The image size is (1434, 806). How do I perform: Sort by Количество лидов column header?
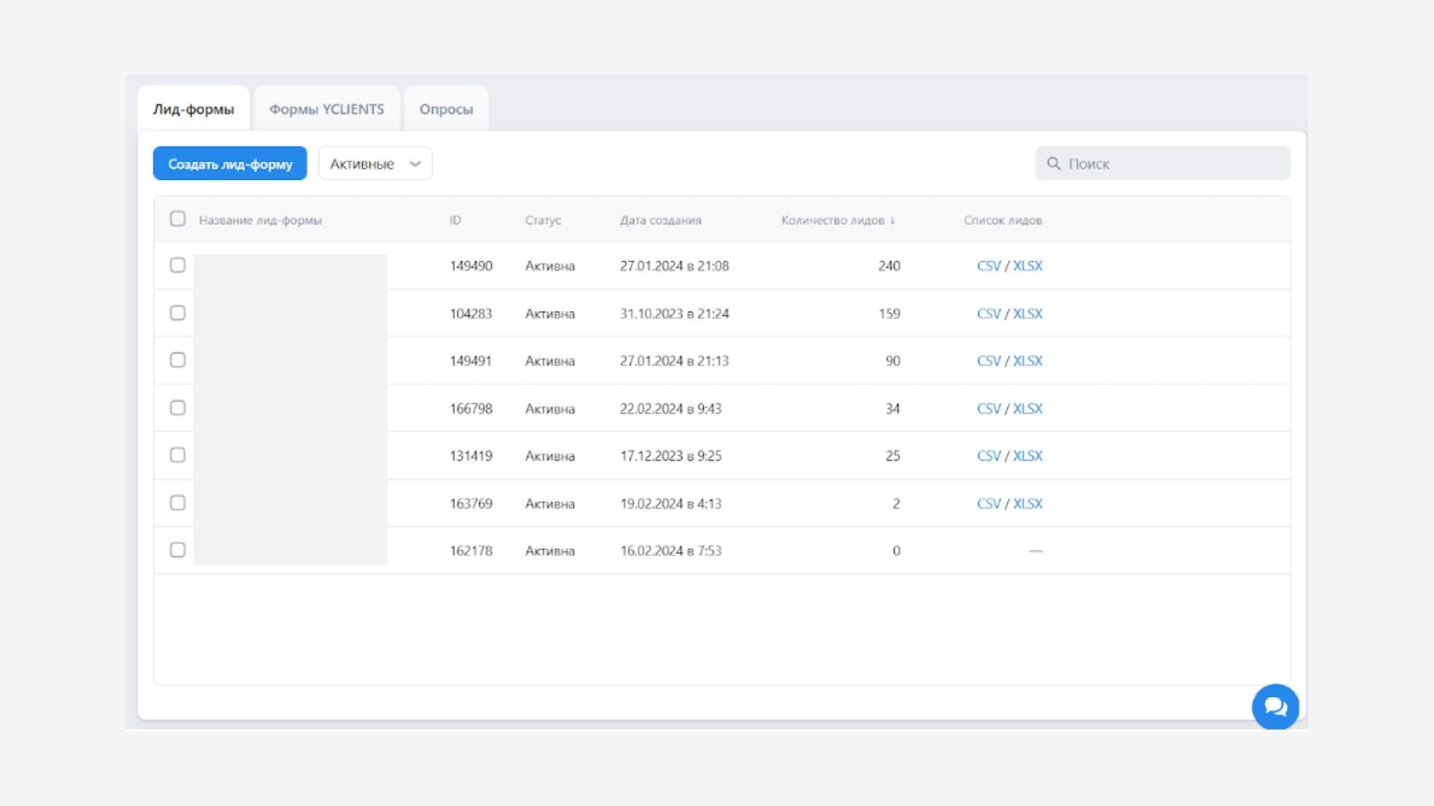(837, 220)
